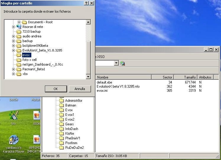Viewport: 221px width, 160px height.
Task: Click the Annulla button
Action: point(79,89)
